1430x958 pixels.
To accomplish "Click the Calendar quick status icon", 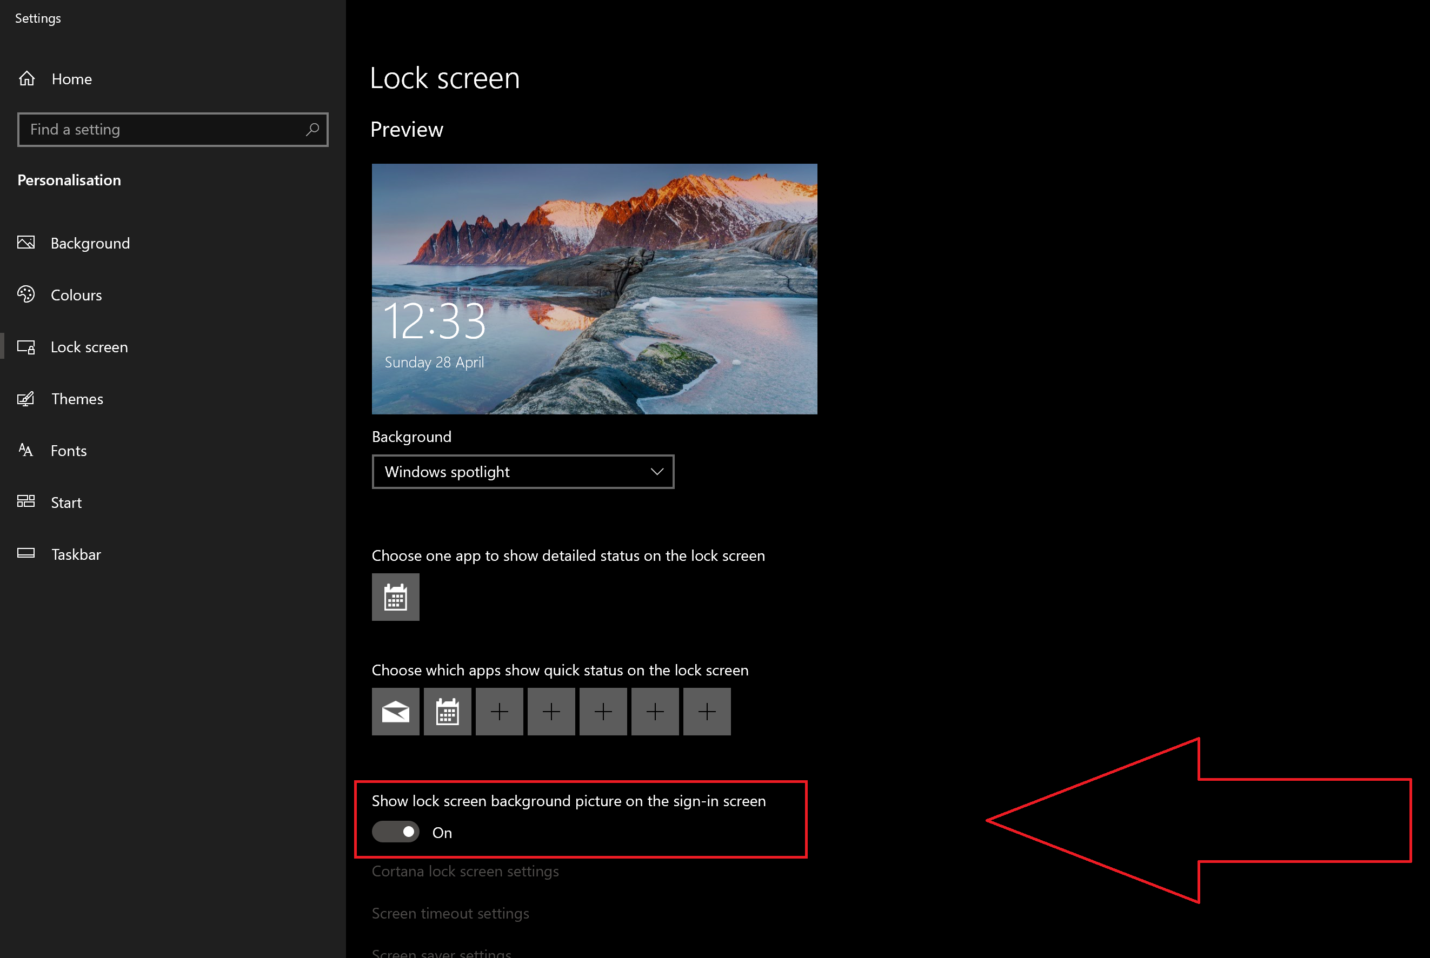I will [448, 712].
